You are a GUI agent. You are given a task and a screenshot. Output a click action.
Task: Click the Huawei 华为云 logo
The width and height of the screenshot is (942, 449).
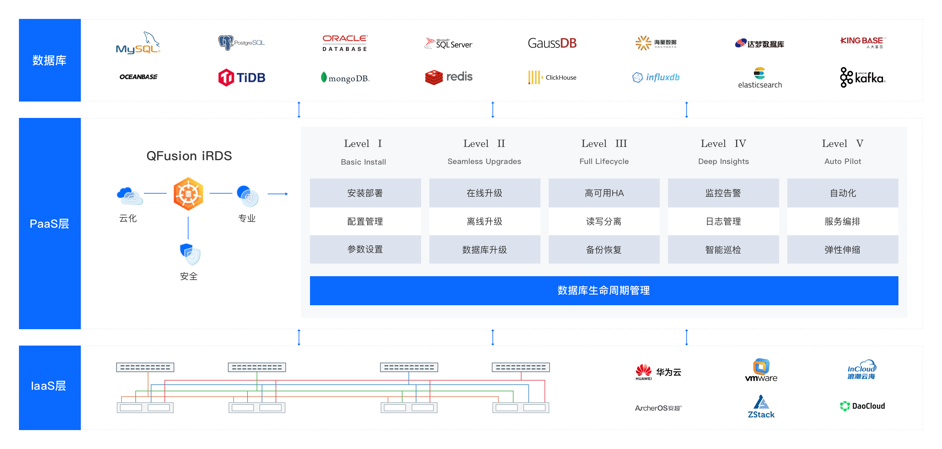(658, 372)
